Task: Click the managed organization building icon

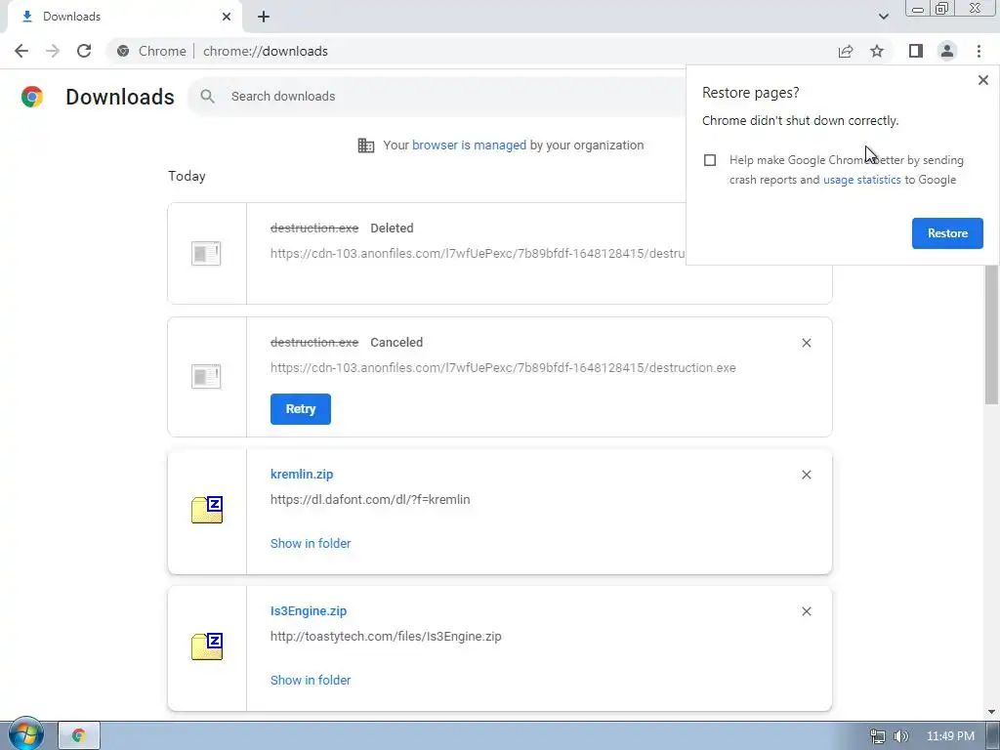Action: point(366,146)
